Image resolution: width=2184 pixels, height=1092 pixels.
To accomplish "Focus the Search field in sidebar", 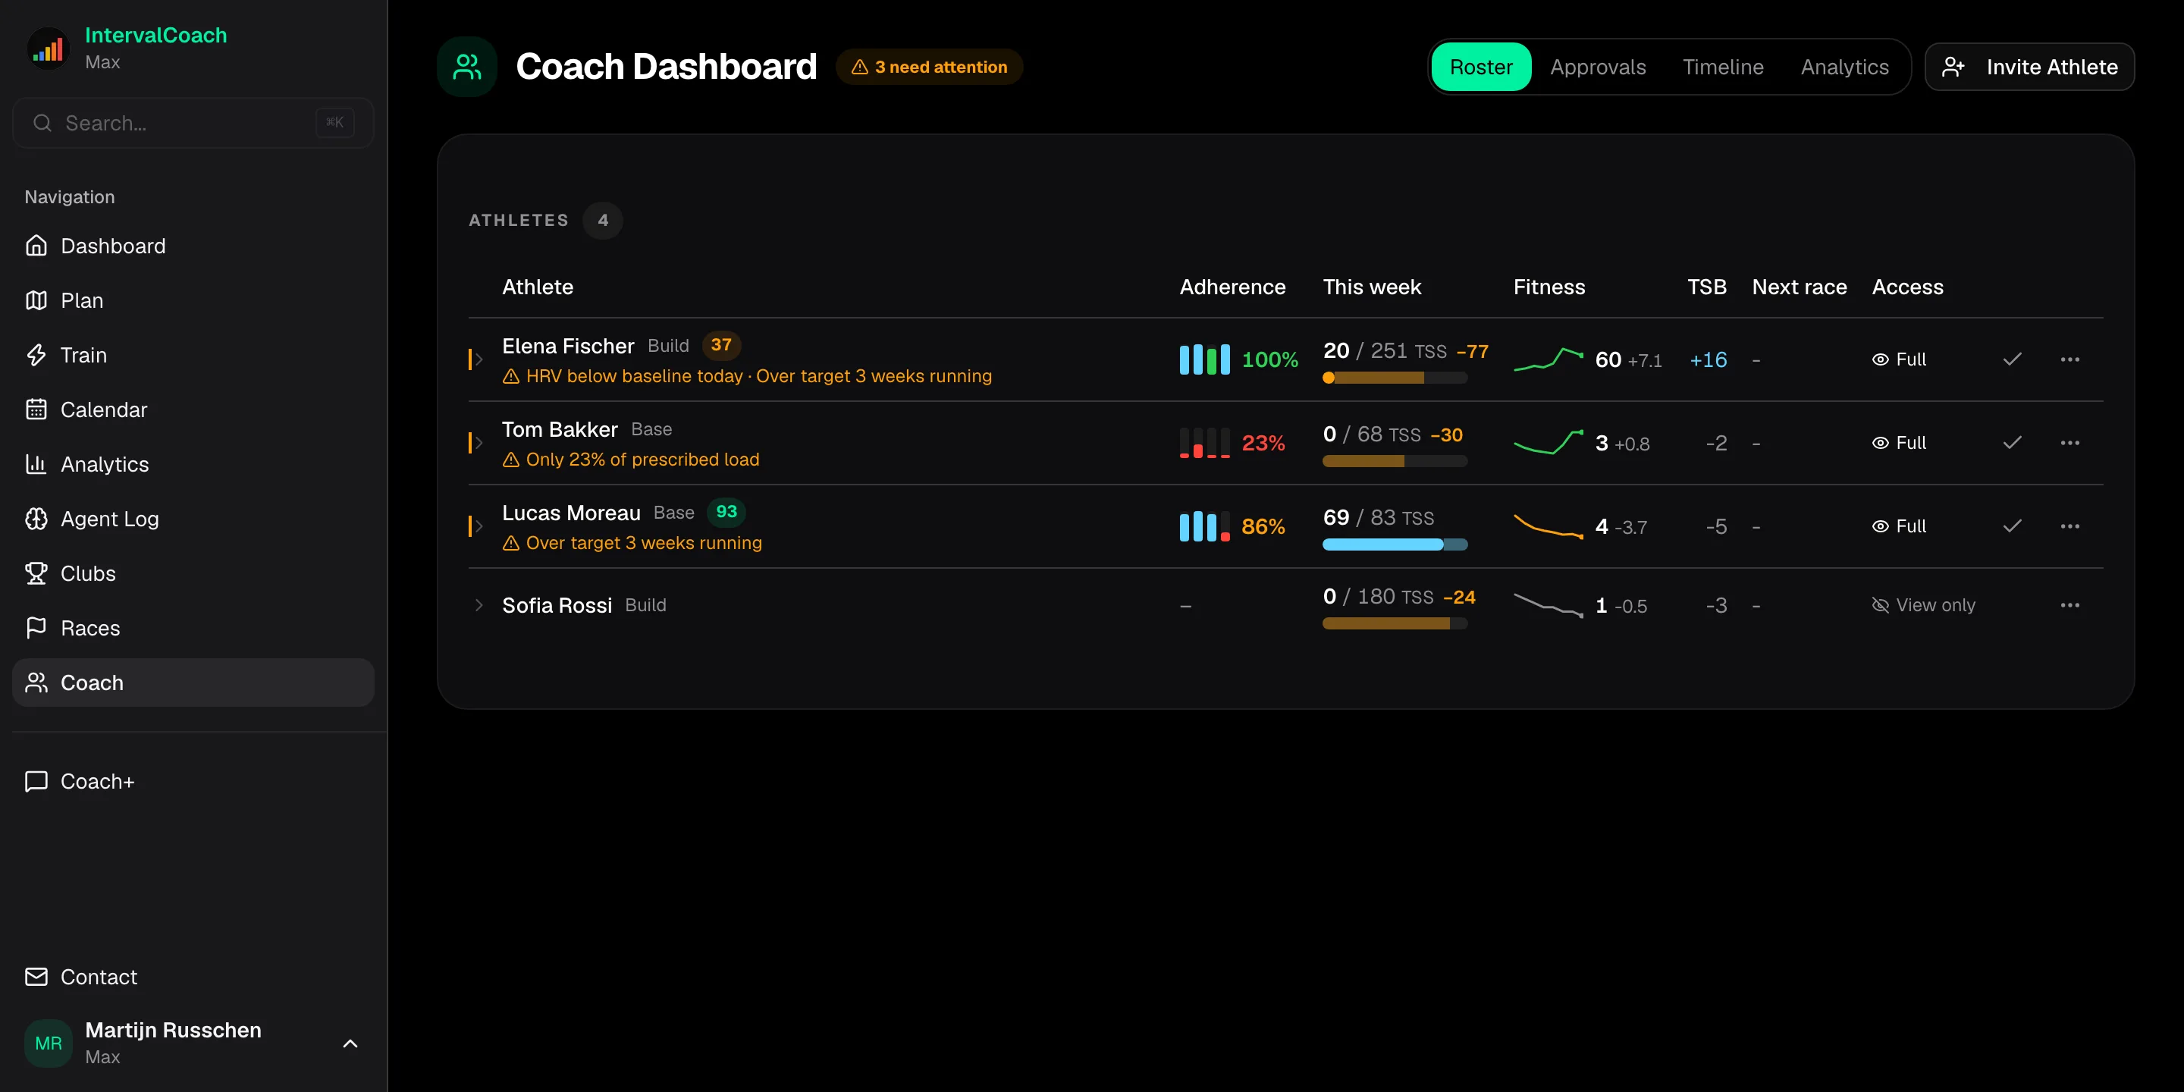I will pyautogui.click(x=193, y=123).
